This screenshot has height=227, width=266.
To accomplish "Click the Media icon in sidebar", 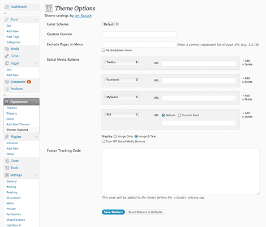I will 7,49.
